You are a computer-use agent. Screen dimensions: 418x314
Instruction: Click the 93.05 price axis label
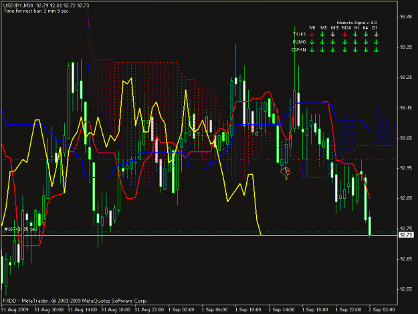[x=406, y=138]
